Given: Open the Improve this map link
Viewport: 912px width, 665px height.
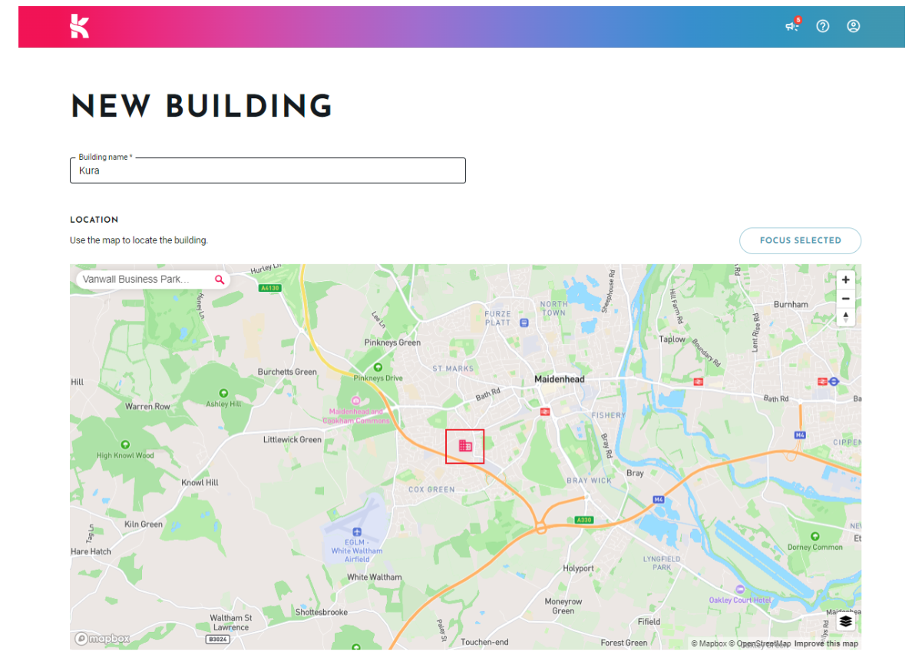Looking at the screenshot, I should 826,643.
